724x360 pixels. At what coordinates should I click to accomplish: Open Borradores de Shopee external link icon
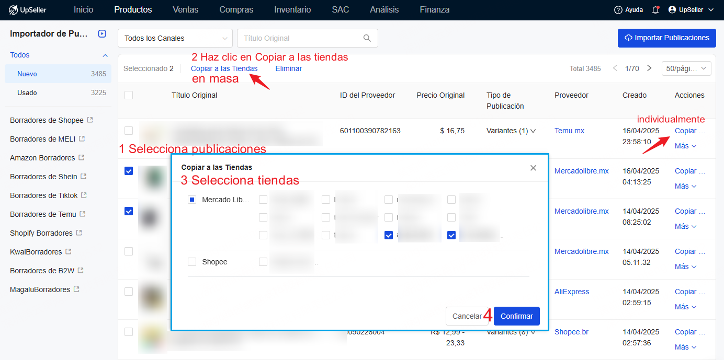click(x=90, y=120)
